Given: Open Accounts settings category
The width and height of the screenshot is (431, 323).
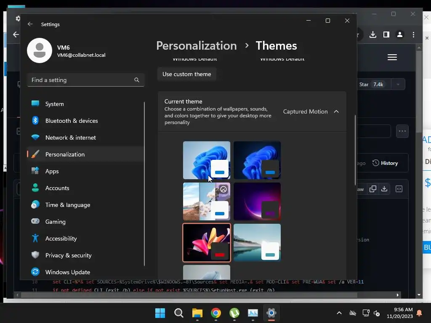Looking at the screenshot, I should 86,188.
